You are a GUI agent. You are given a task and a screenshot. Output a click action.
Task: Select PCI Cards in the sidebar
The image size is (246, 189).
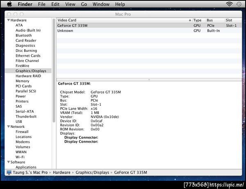pos(23,86)
